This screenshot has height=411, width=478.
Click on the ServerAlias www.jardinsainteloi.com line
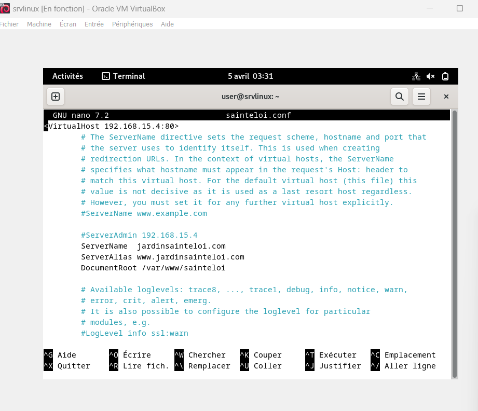[x=162, y=257]
